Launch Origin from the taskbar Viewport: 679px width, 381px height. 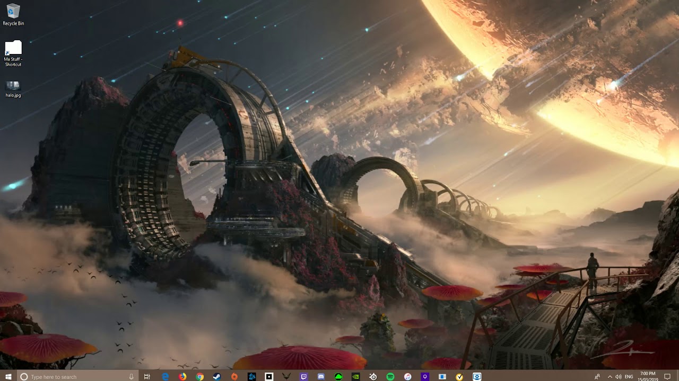click(x=234, y=376)
